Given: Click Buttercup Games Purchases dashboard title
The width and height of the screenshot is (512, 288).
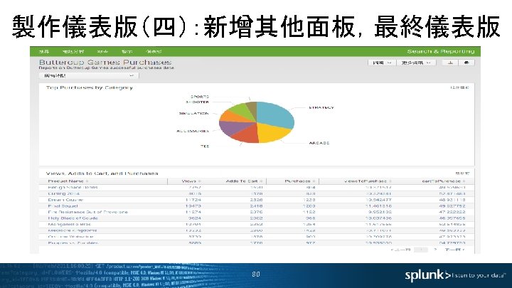Looking at the screenshot, I should pyautogui.click(x=105, y=62).
